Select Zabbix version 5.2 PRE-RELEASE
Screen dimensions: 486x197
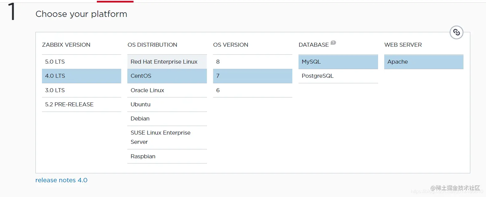pos(81,104)
